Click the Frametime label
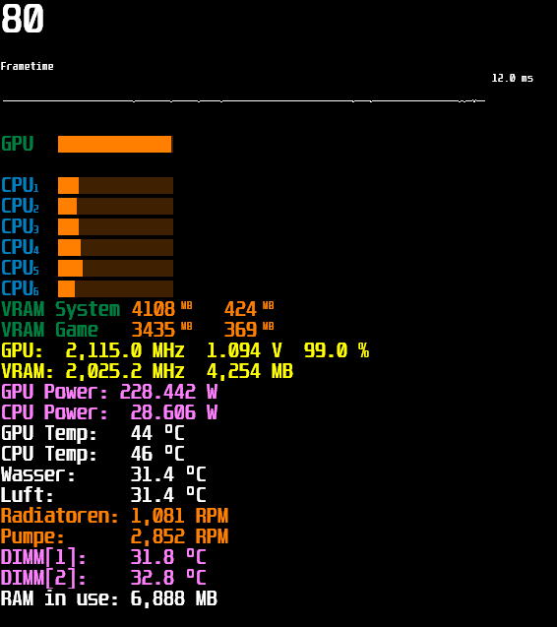The height and width of the screenshot is (627, 557). (x=28, y=66)
